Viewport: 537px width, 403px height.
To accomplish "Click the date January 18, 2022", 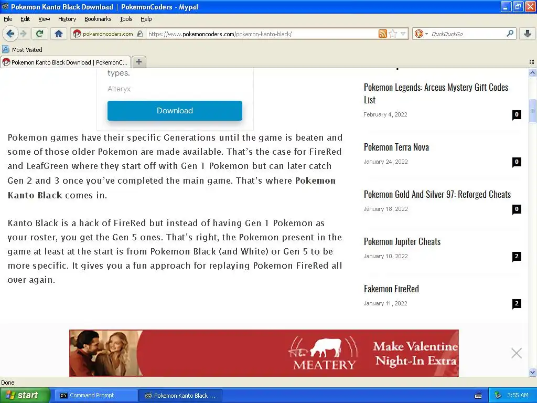I will (385, 209).
